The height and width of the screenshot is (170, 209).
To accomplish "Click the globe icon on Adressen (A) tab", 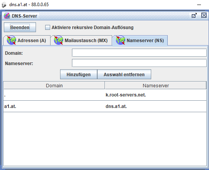I will click(11, 40).
